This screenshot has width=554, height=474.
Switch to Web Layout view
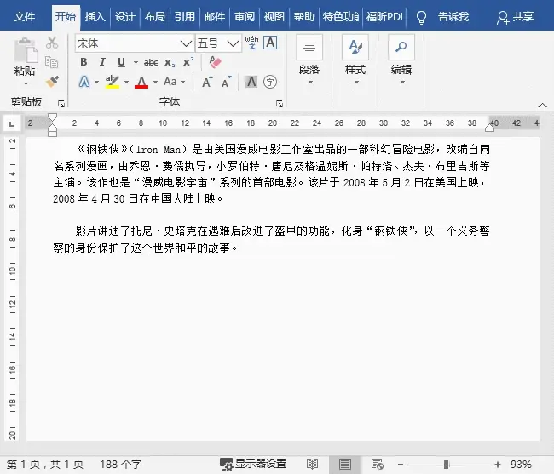pyautogui.click(x=378, y=464)
